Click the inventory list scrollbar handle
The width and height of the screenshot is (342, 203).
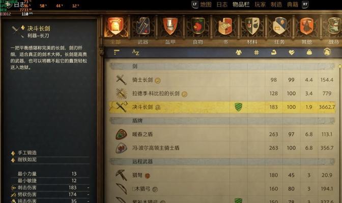pyautogui.click(x=340, y=66)
